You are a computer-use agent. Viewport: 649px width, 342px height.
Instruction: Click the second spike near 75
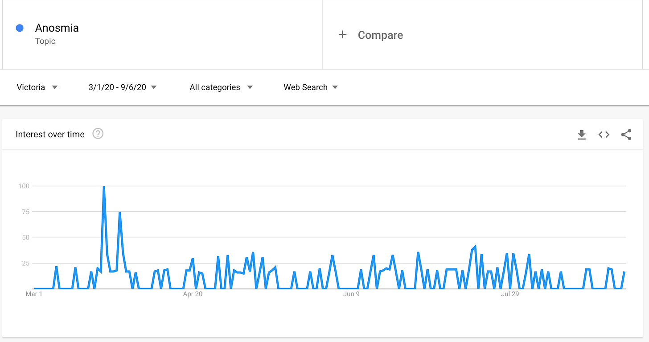(120, 213)
